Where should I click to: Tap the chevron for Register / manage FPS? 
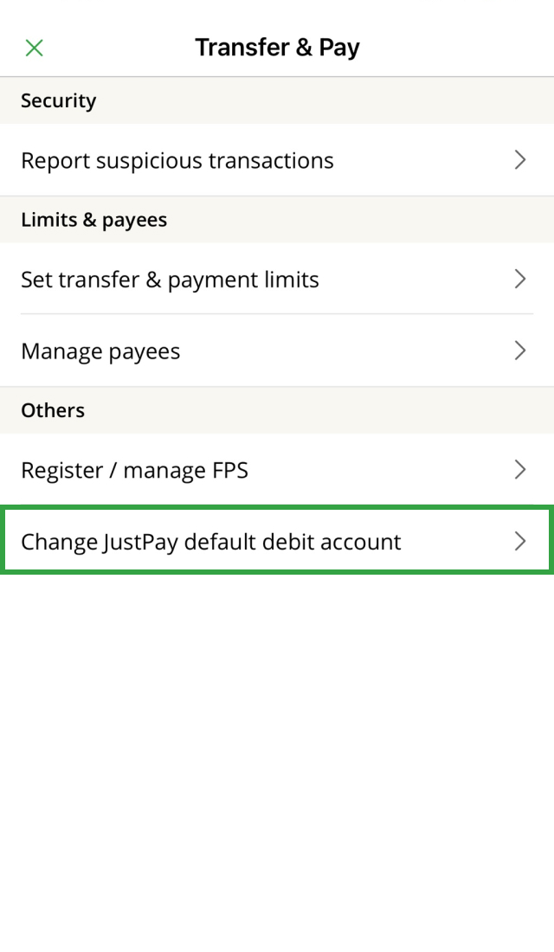tap(520, 470)
